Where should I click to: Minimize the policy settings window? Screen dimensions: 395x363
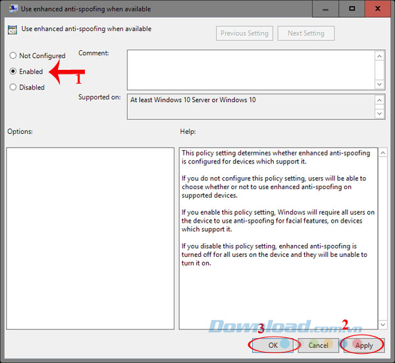pos(325,9)
